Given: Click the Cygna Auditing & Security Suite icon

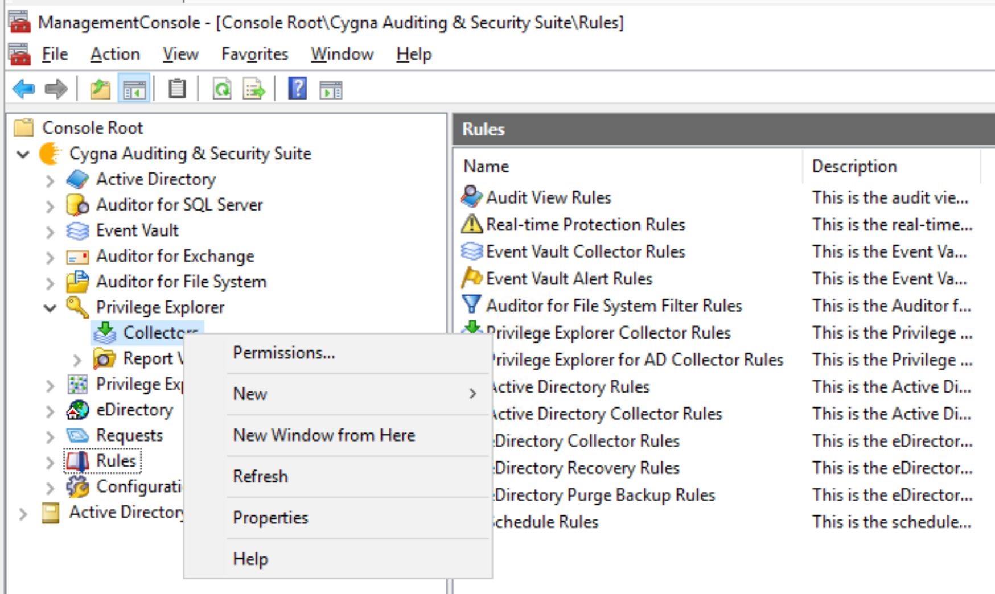Looking at the screenshot, I should click(50, 154).
